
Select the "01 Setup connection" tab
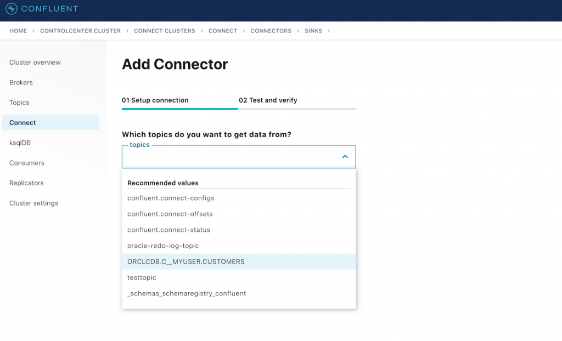[x=155, y=100]
